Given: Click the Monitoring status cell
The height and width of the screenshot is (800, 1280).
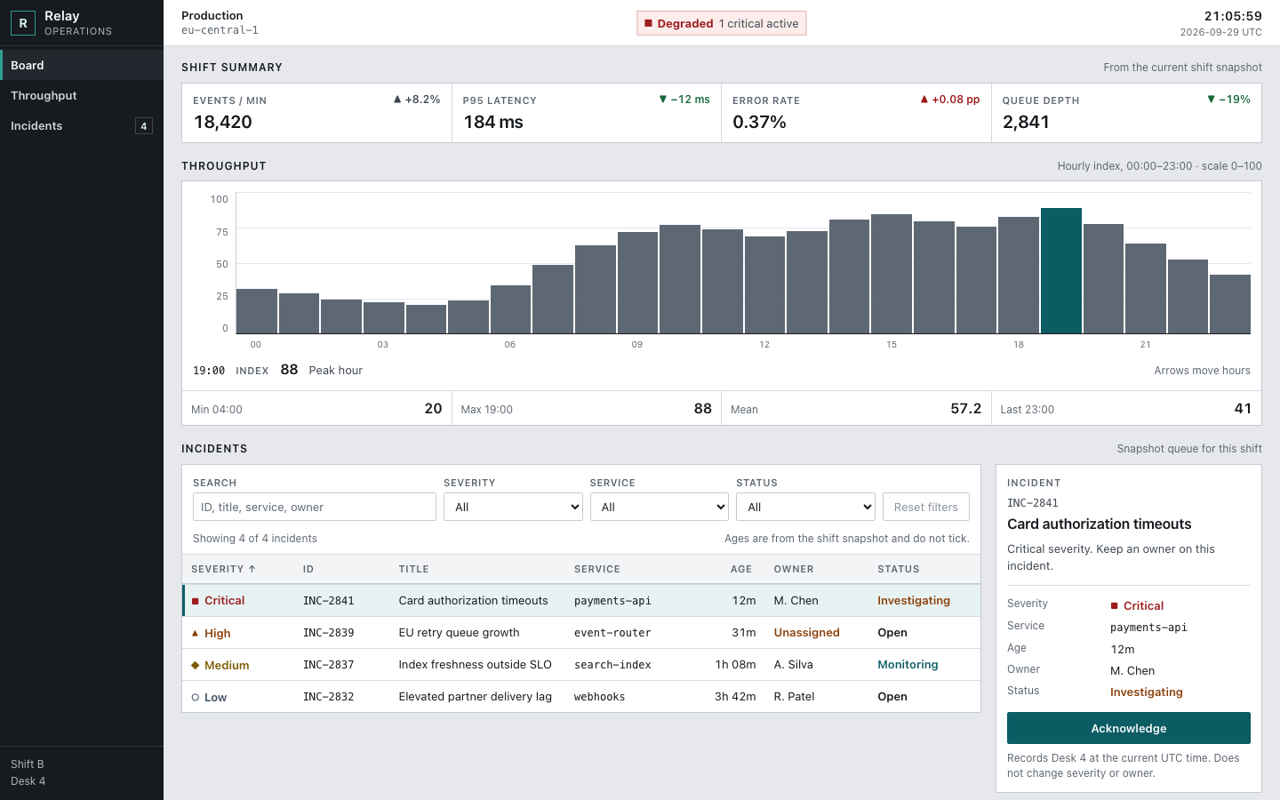Looking at the screenshot, I should click(x=908, y=665).
